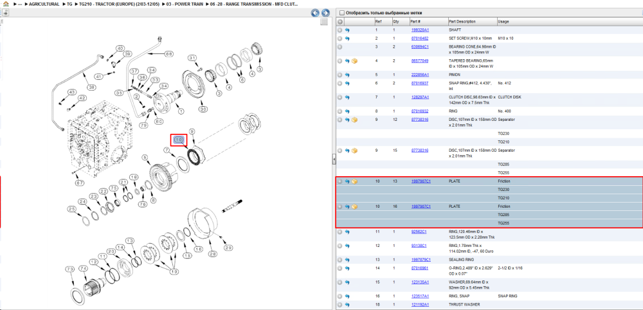
Task: Click box icon for DISC qty 15
Action: tap(355, 150)
